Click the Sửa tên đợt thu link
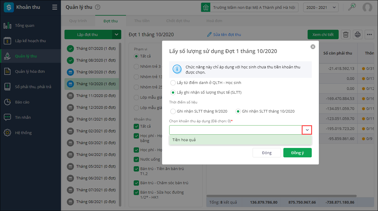This screenshot has height=211, width=378. click(224, 34)
